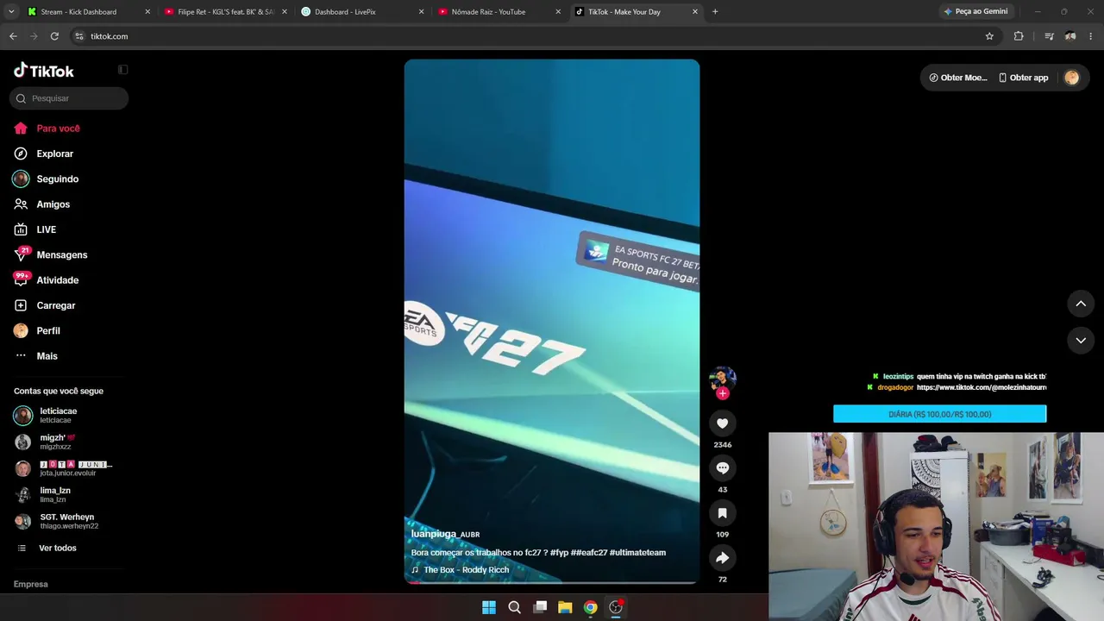Like the video with the heart icon
The width and height of the screenshot is (1104, 621).
[723, 423]
